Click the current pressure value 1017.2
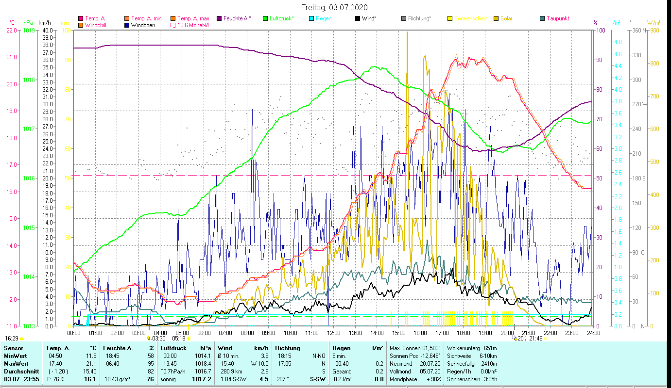Viewport: 671px width, 388px height. 202,379
